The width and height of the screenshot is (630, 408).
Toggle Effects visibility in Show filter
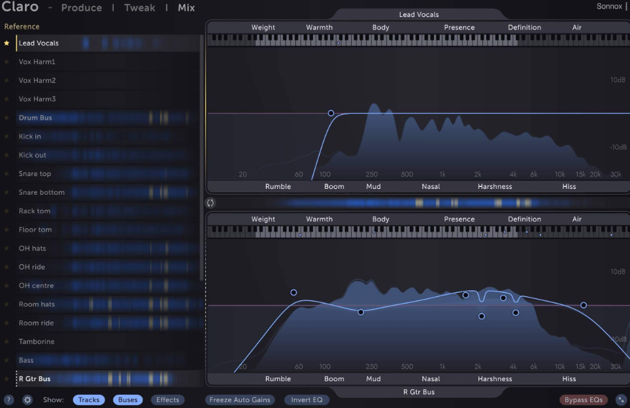point(167,400)
